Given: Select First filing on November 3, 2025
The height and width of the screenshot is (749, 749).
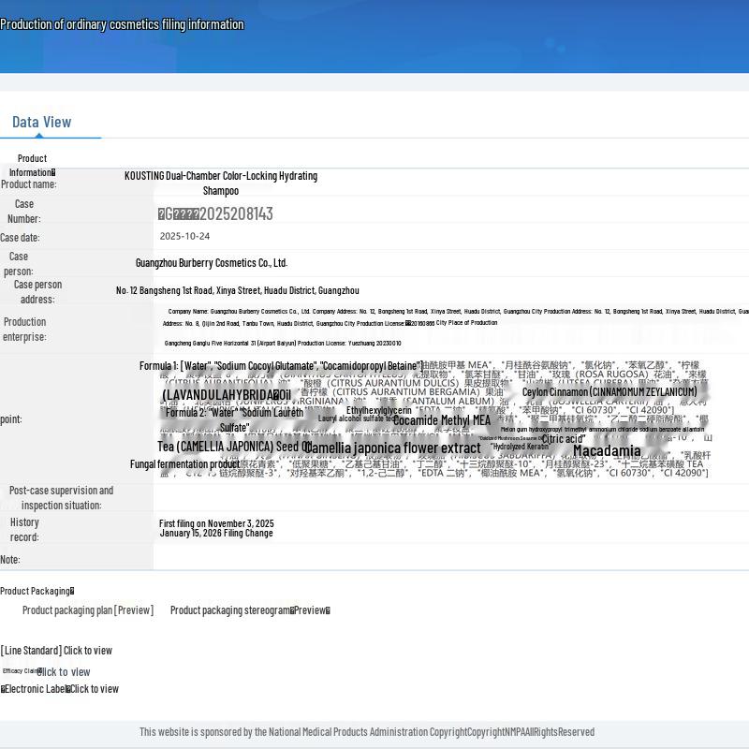Looking at the screenshot, I should [x=216, y=523].
